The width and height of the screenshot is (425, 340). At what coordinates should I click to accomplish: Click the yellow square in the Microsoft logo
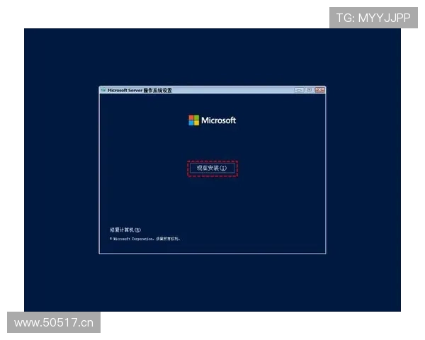click(x=196, y=123)
